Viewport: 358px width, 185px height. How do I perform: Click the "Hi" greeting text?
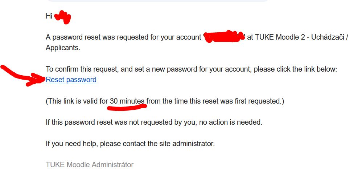[49, 16]
